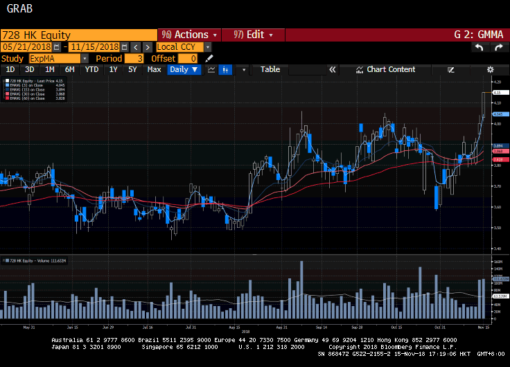Collapse panel with double chevron icon
Screen dimensions: 510x367
332,69
